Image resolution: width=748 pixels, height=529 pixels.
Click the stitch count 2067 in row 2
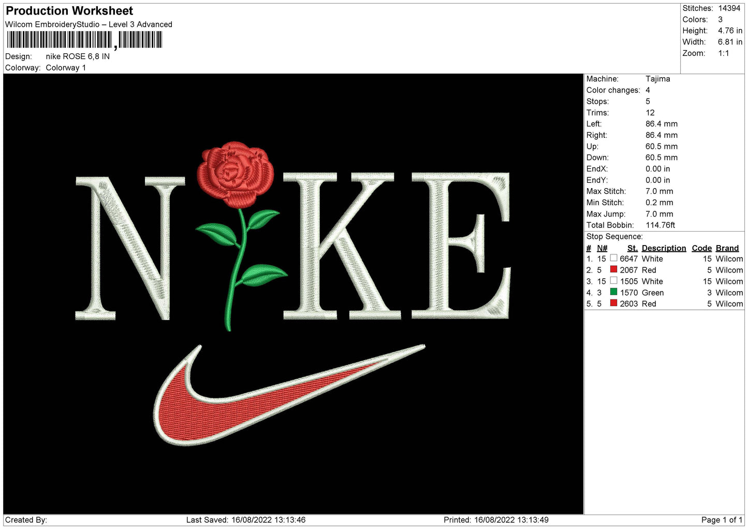[x=629, y=270]
